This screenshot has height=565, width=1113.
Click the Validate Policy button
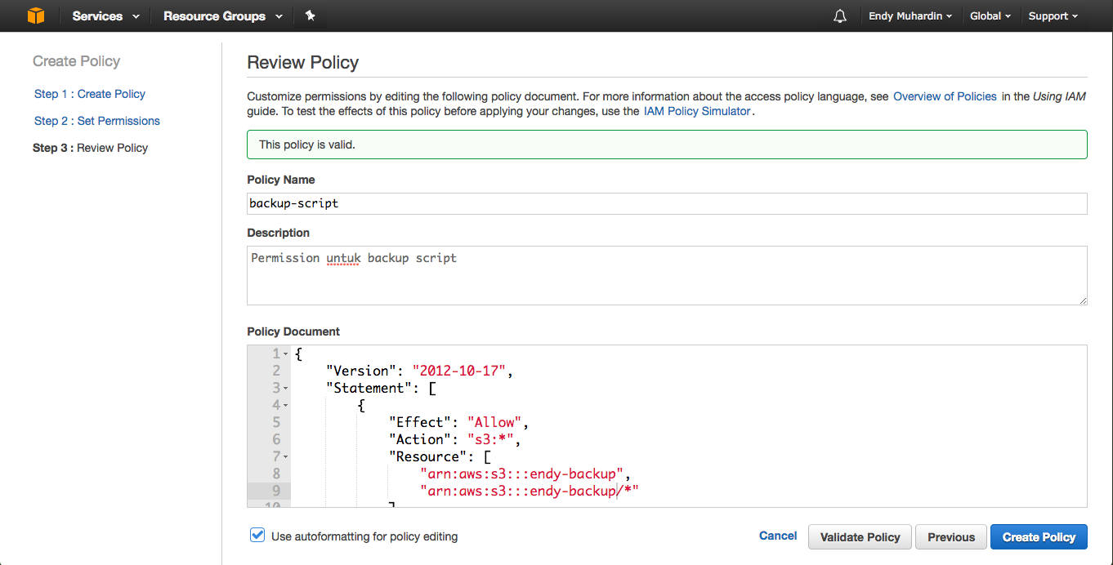point(860,536)
